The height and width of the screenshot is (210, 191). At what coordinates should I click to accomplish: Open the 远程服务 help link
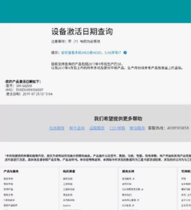97,128
